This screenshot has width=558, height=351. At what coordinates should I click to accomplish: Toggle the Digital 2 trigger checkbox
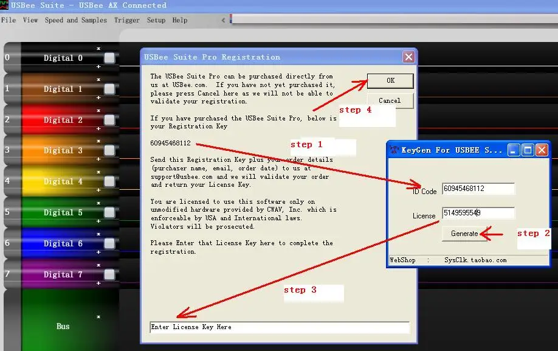point(109,120)
